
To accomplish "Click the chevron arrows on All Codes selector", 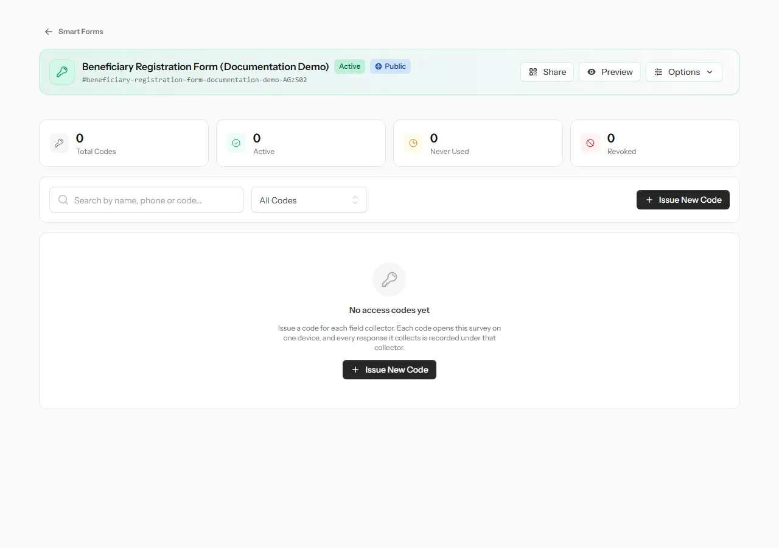I will (x=355, y=200).
